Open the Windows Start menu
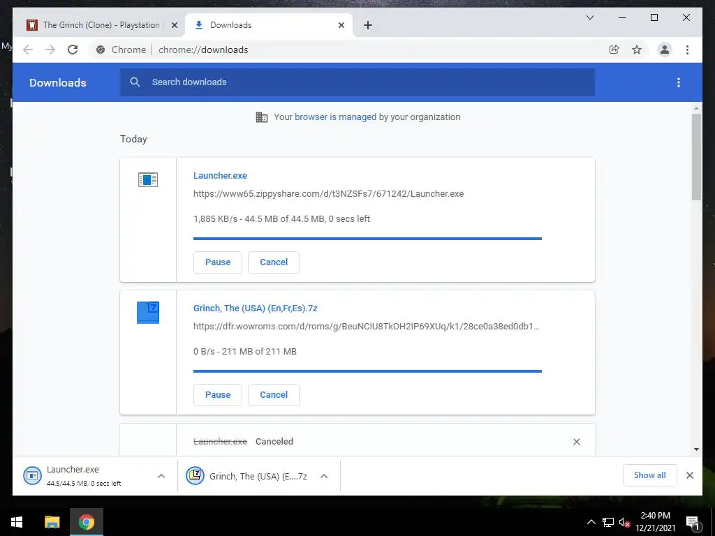715x536 pixels. [x=17, y=522]
